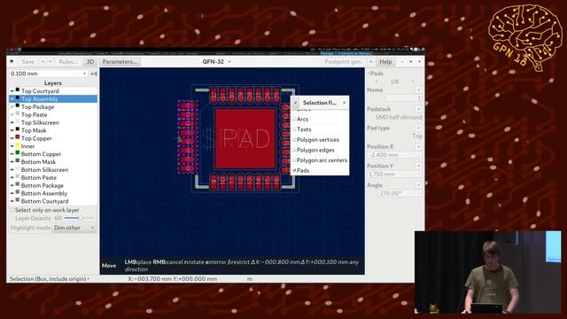This screenshot has height=319, width=567.
Task: Adjust the Layer Opacity slider
Action: tap(79, 218)
